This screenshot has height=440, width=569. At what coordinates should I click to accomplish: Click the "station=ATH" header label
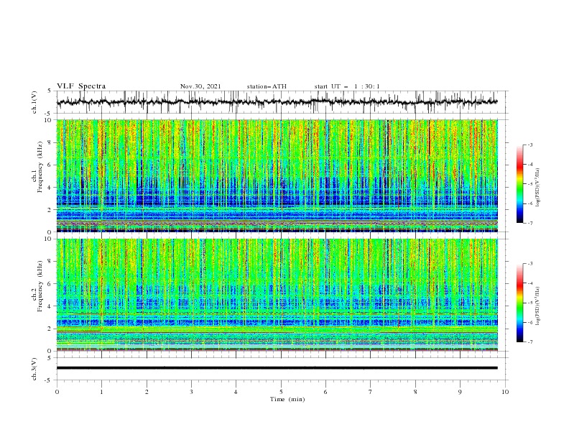(267, 86)
